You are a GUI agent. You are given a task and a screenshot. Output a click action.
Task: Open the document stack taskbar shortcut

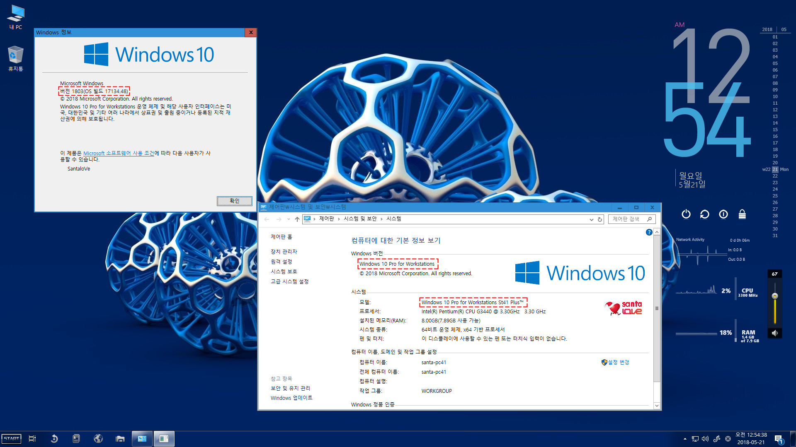(x=76, y=439)
